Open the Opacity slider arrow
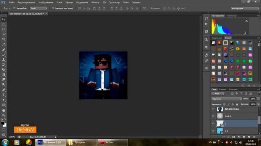This screenshot has height=146, width=261. click(x=258, y=99)
